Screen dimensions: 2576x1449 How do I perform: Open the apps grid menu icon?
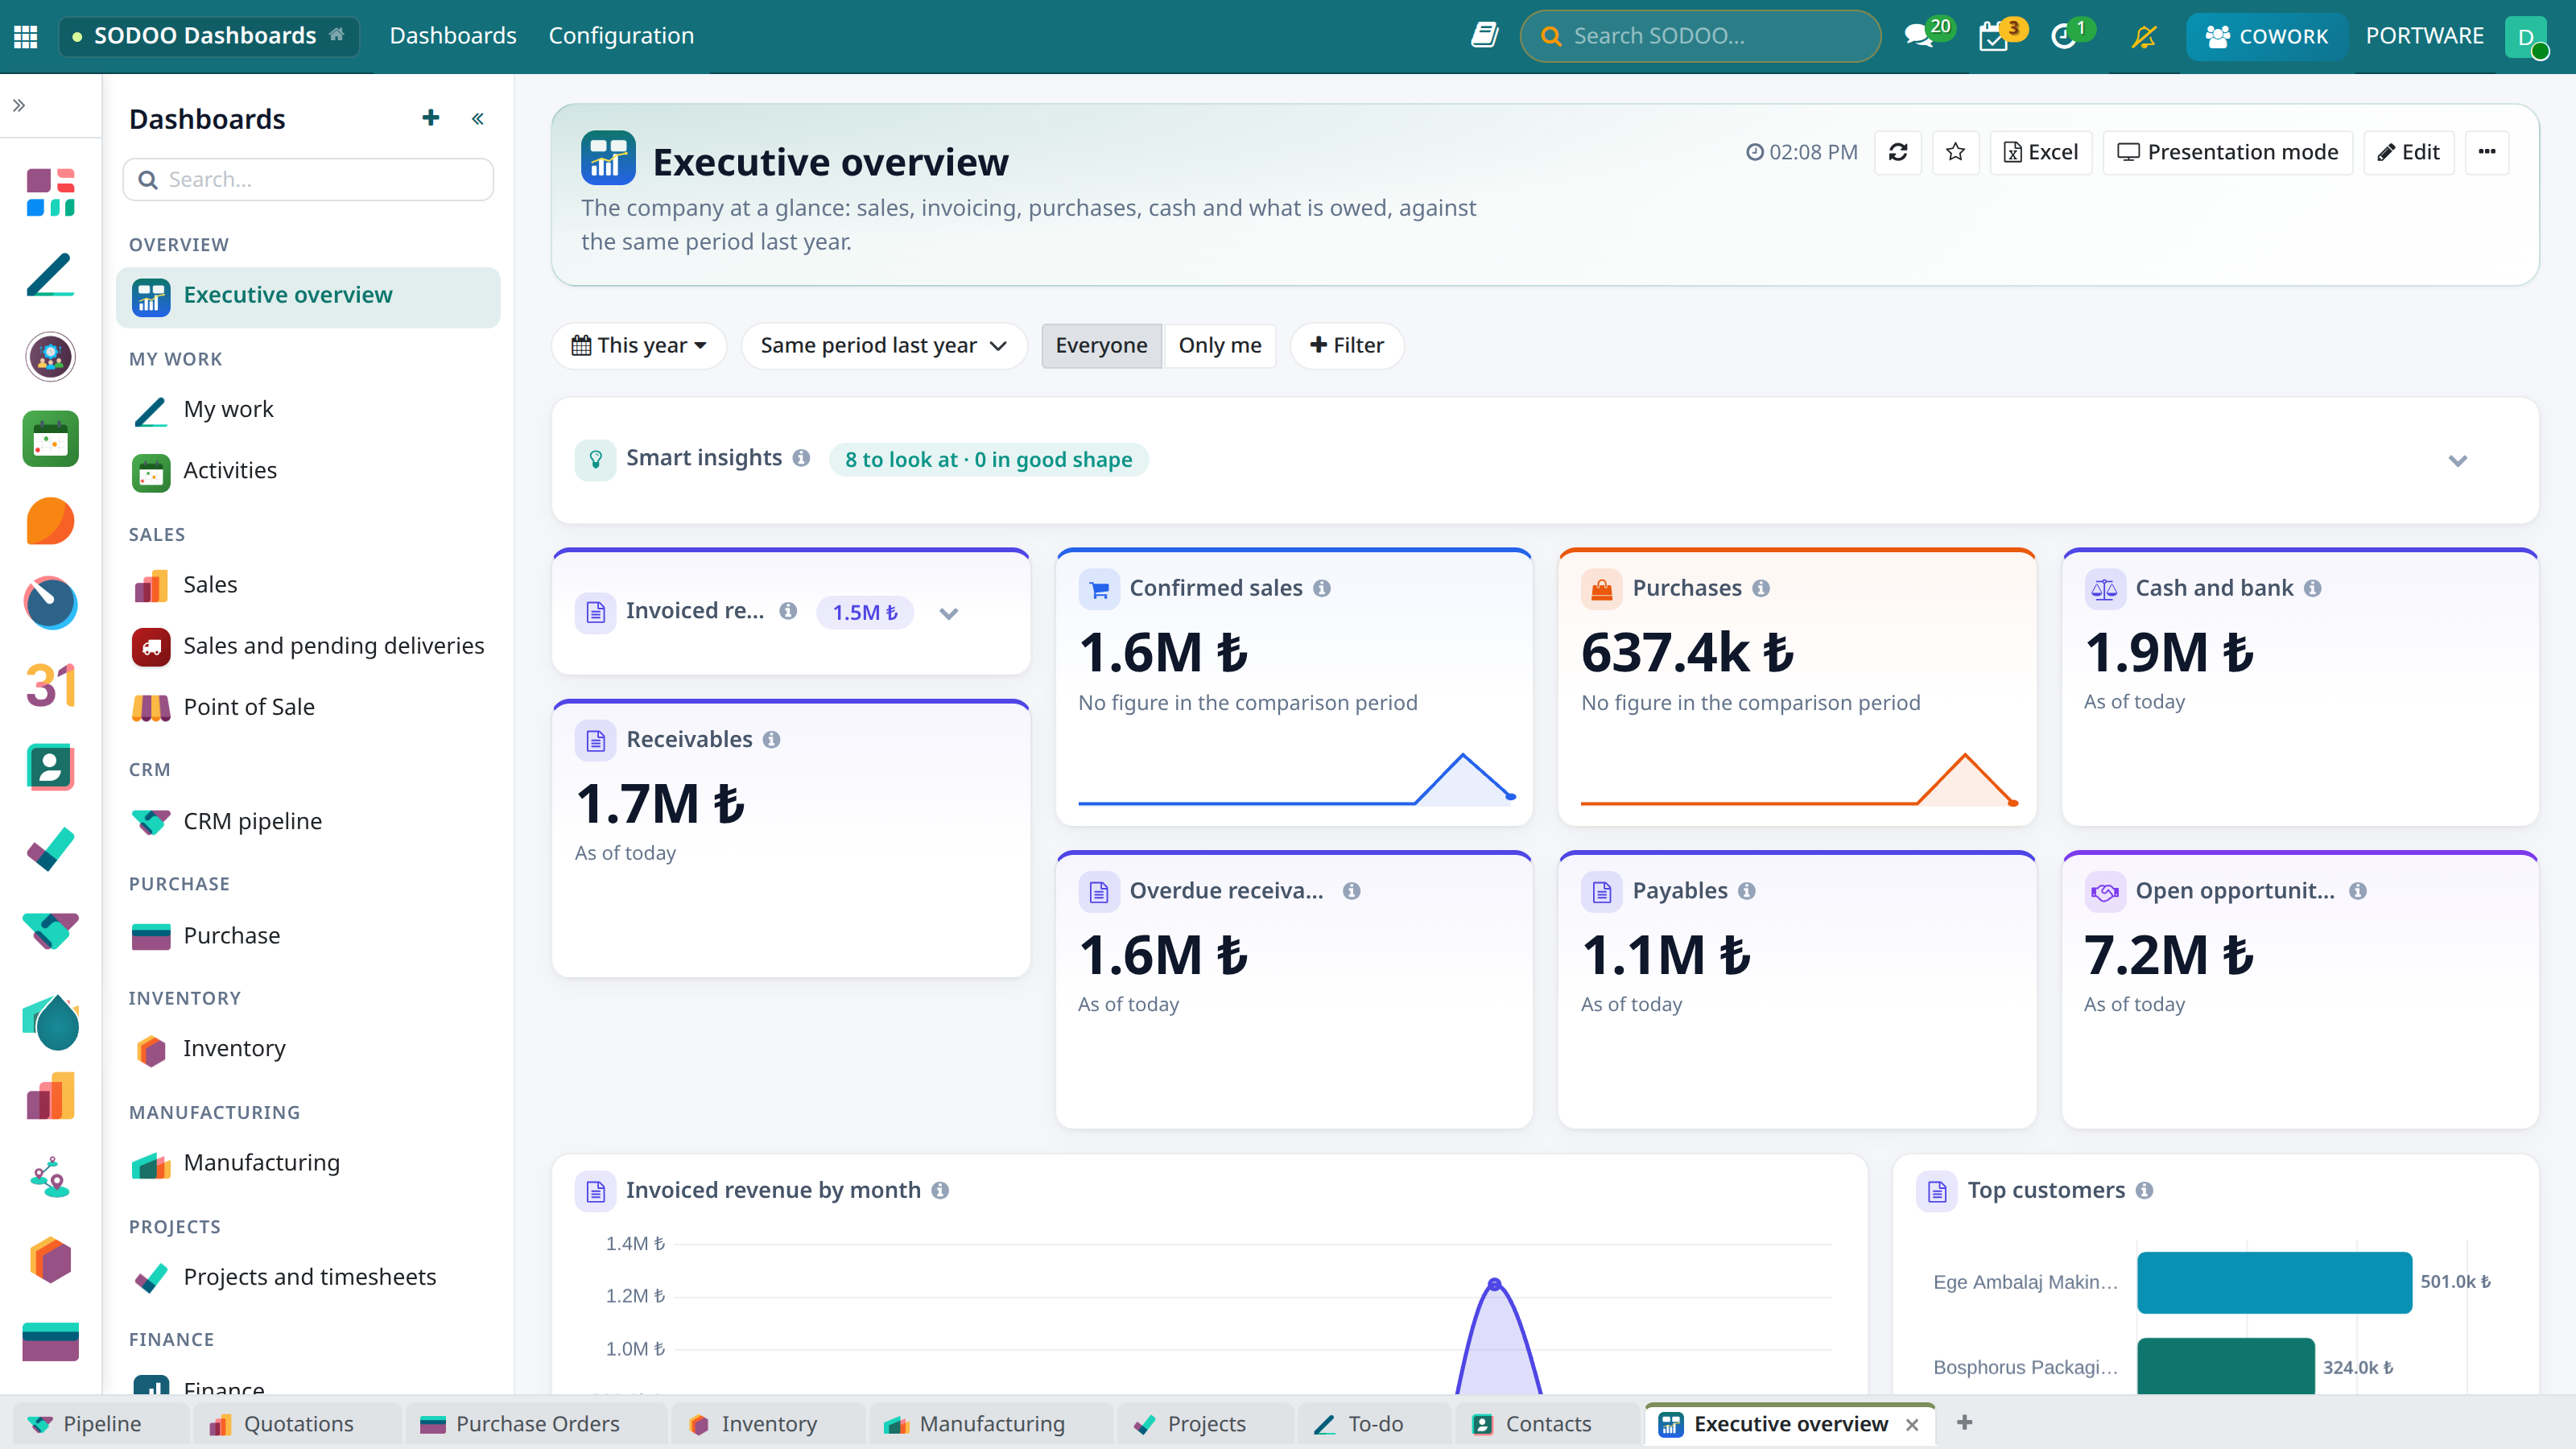(x=26, y=36)
